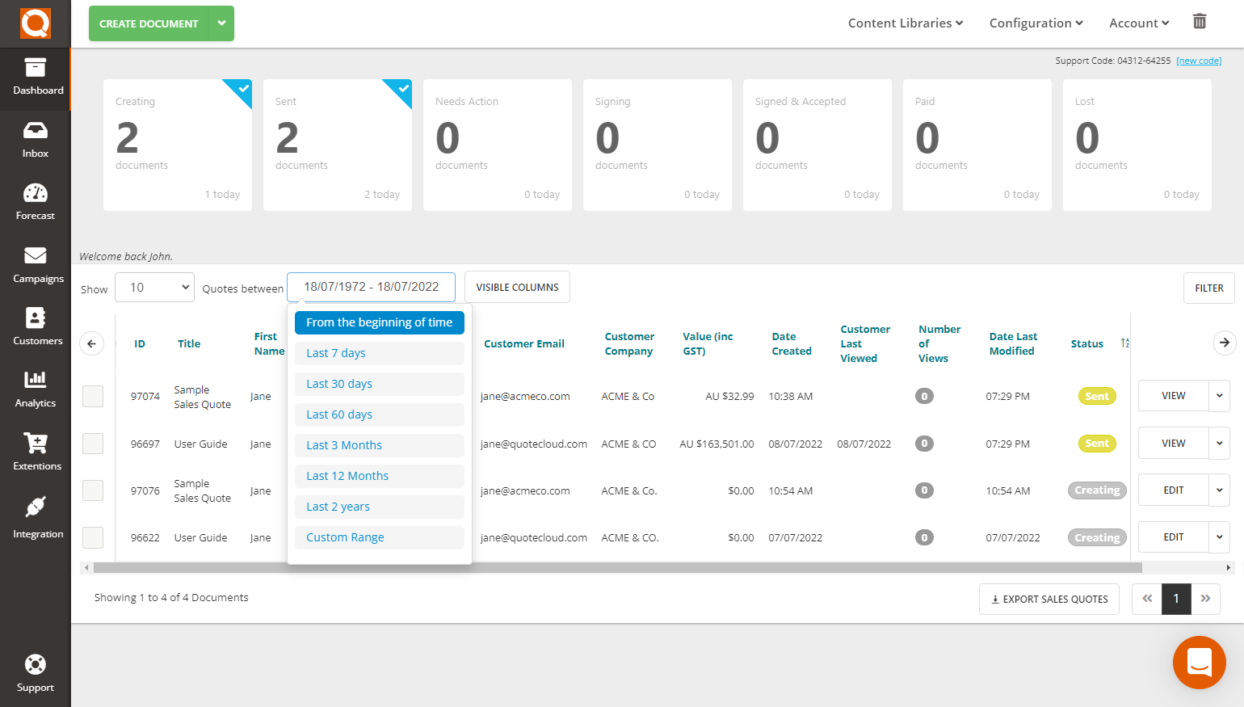Expand the Show entries count dropdown
This screenshot has height=707, width=1244.
pyautogui.click(x=154, y=287)
